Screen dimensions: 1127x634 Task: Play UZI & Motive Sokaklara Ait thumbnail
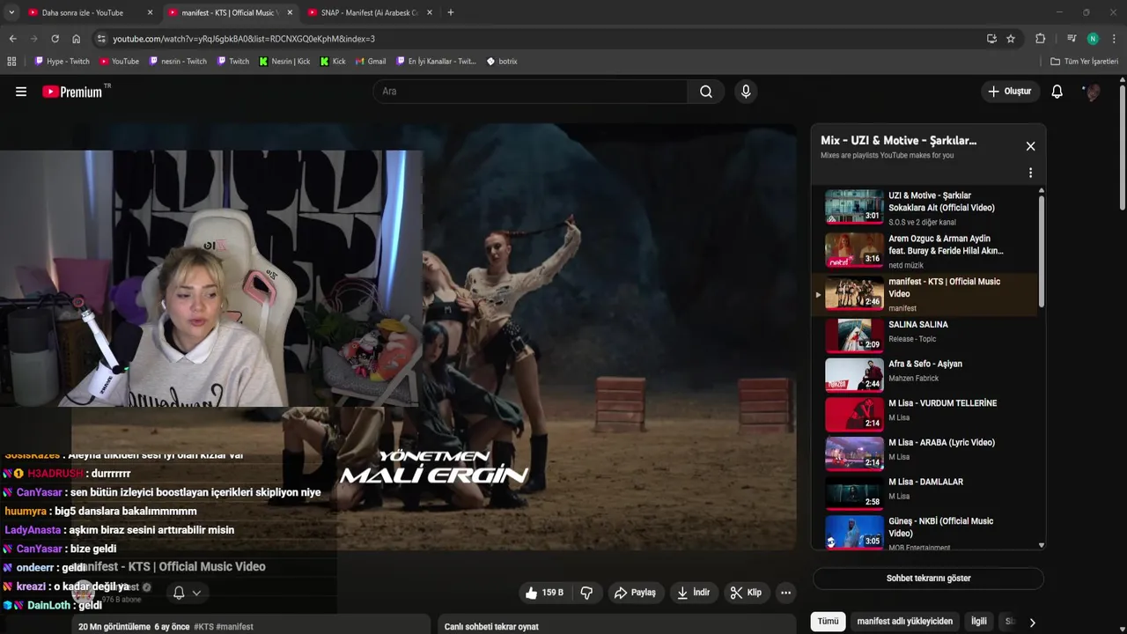pos(854,207)
